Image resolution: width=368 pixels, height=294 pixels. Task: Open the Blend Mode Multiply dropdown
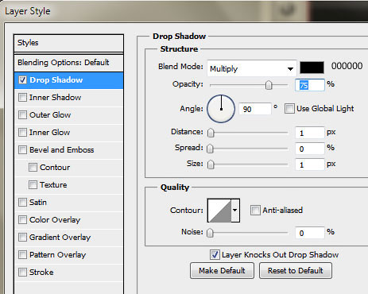[252, 68]
